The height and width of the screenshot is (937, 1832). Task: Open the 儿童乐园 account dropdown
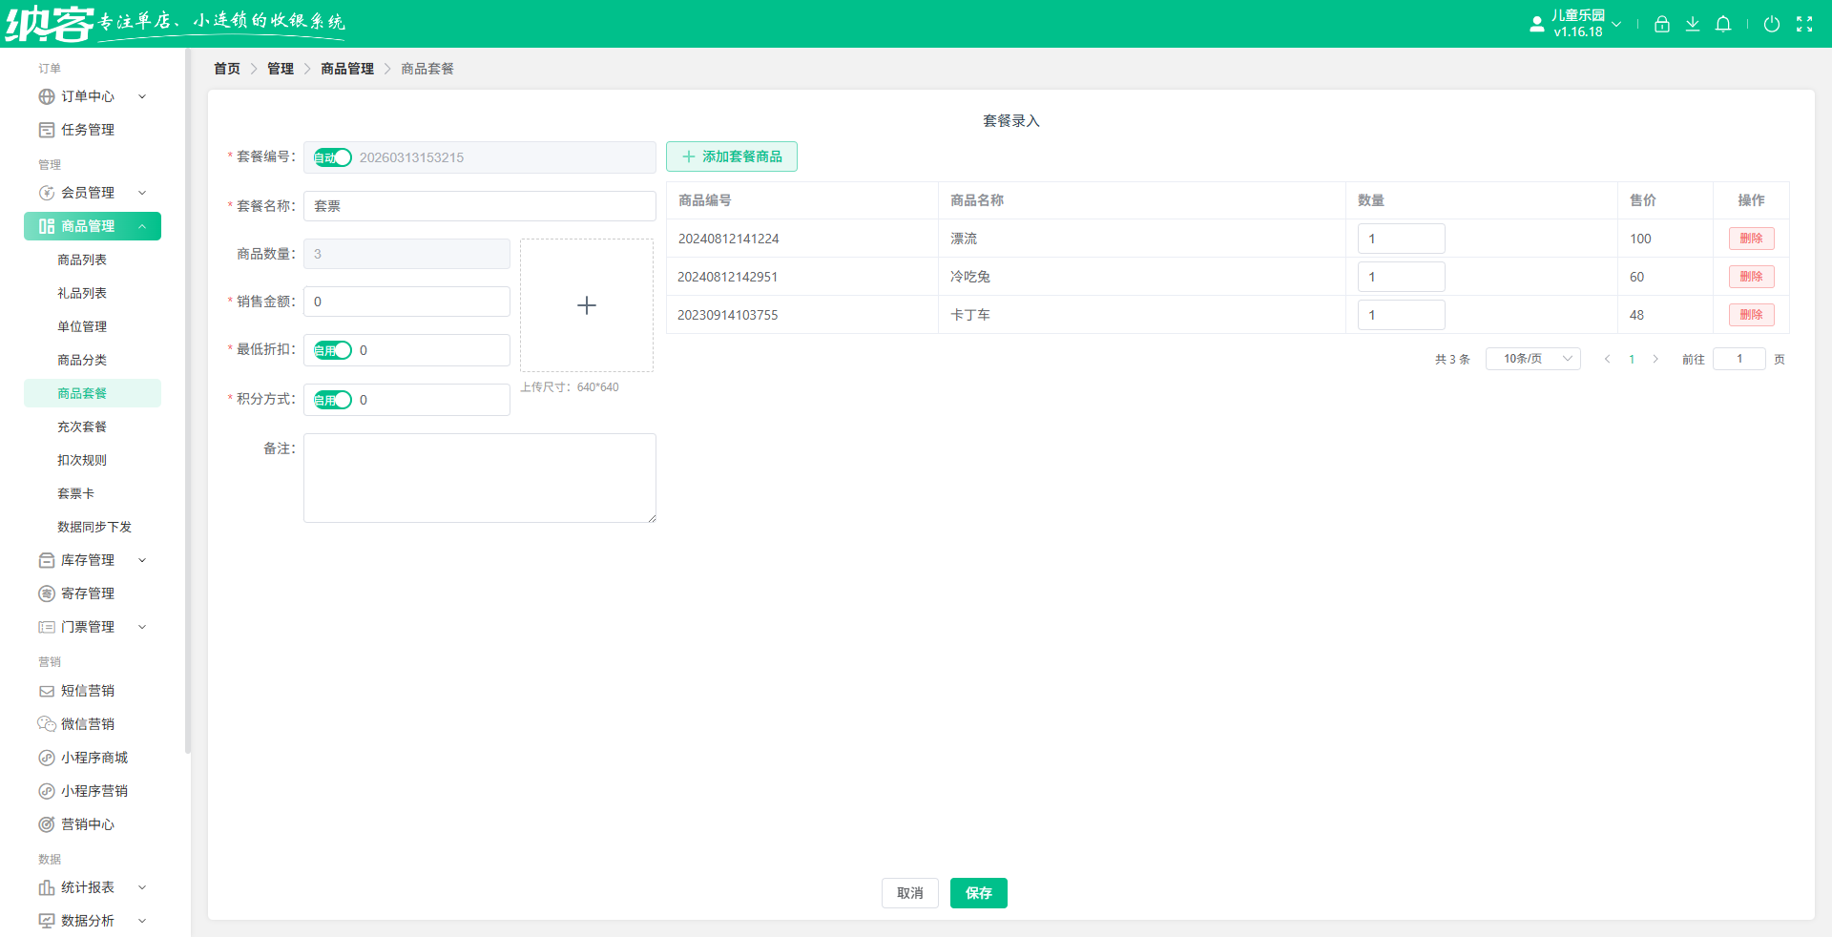click(1576, 24)
